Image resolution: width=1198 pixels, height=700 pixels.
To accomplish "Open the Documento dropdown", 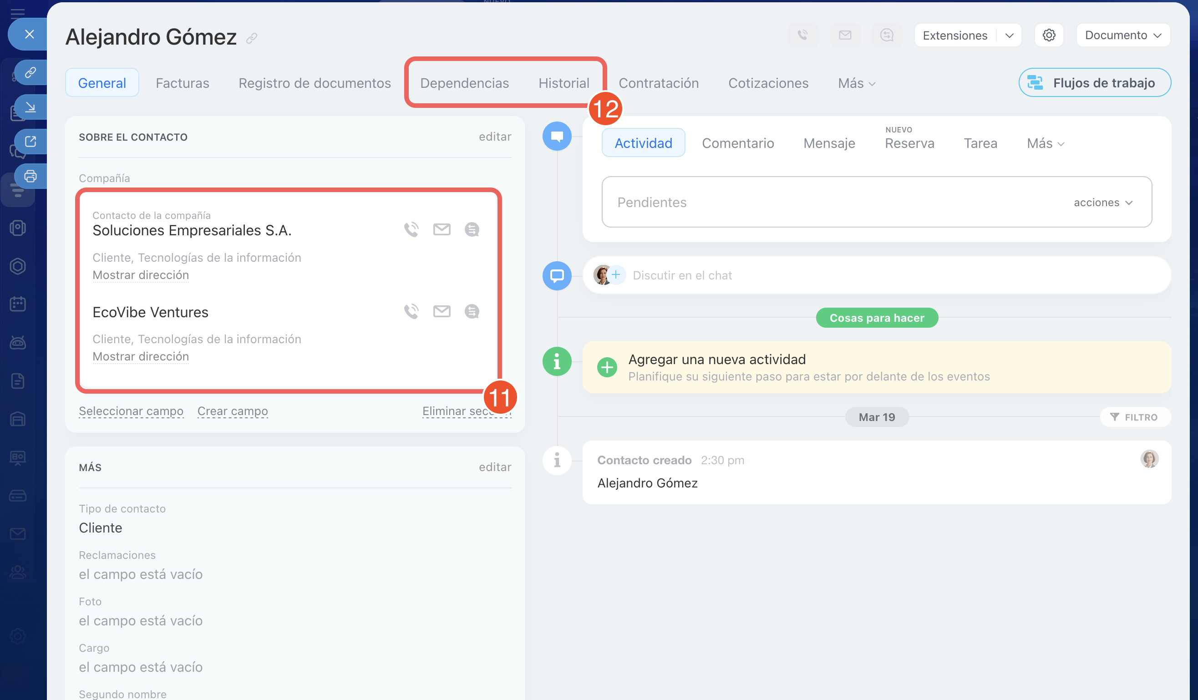I will [x=1123, y=35].
